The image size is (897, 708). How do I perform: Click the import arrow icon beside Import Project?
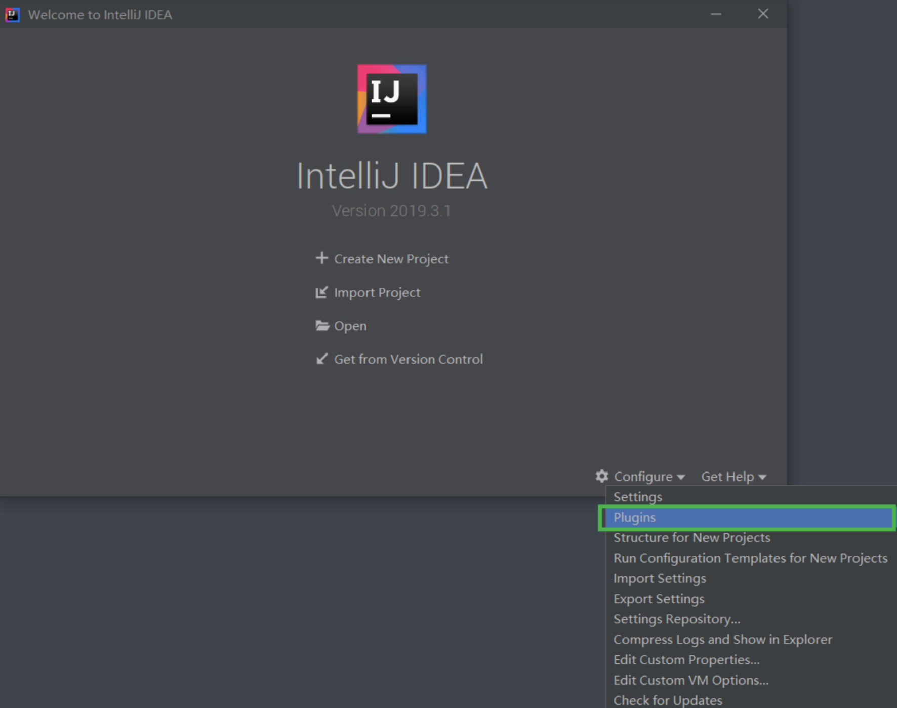[x=321, y=292]
